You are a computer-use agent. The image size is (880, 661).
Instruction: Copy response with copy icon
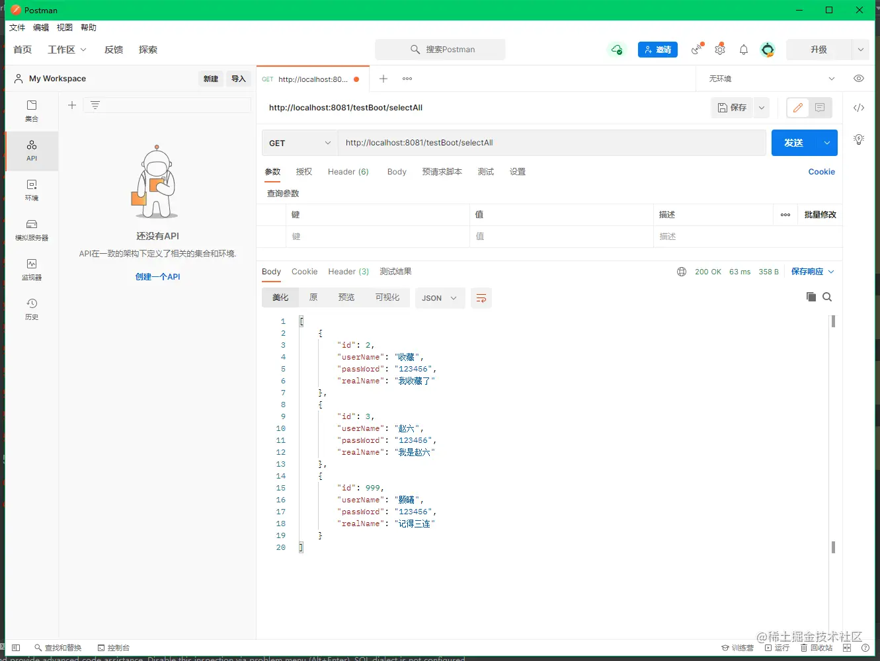point(811,297)
